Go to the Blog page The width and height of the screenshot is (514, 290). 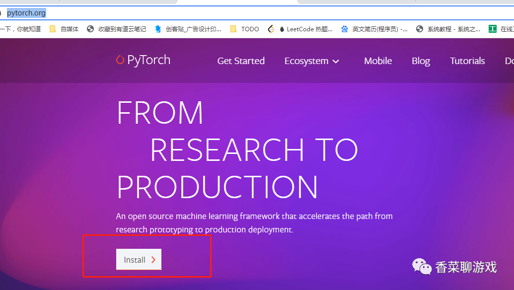[x=421, y=61]
